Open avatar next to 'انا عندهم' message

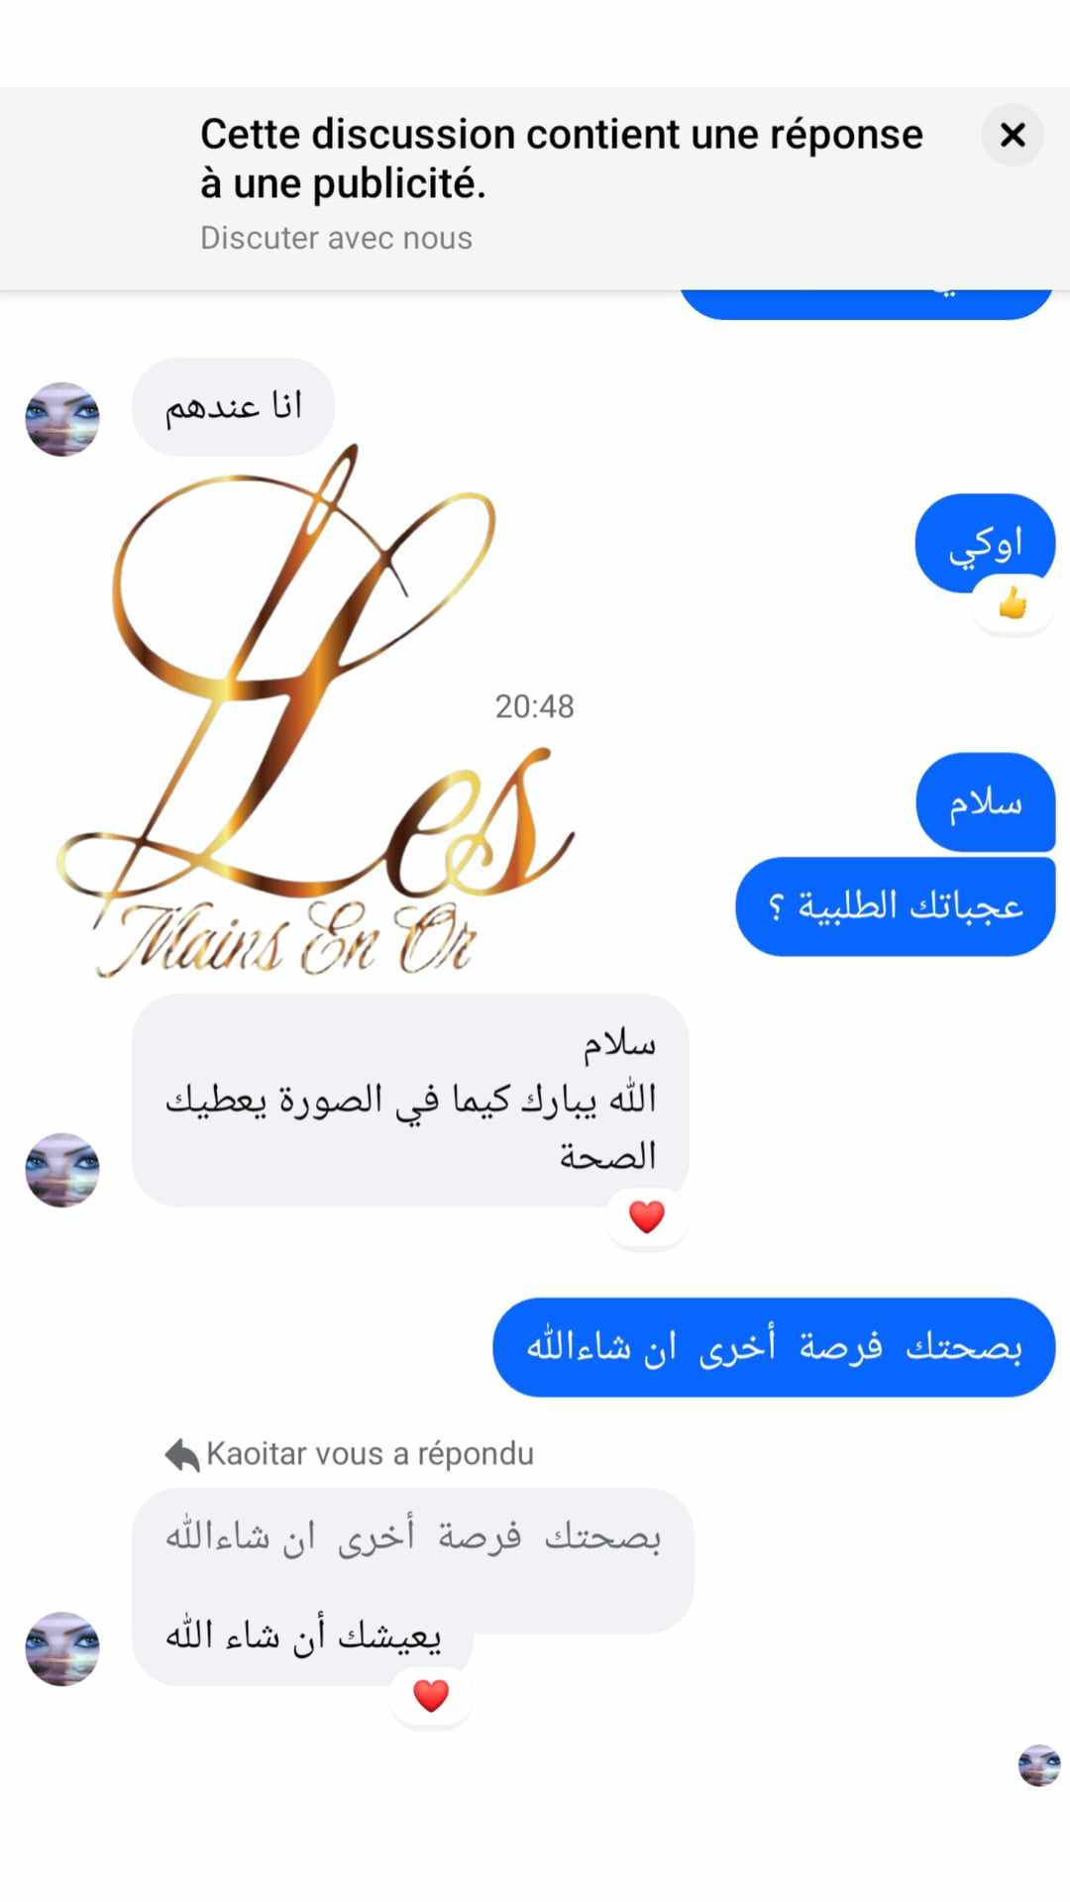pos(62,419)
